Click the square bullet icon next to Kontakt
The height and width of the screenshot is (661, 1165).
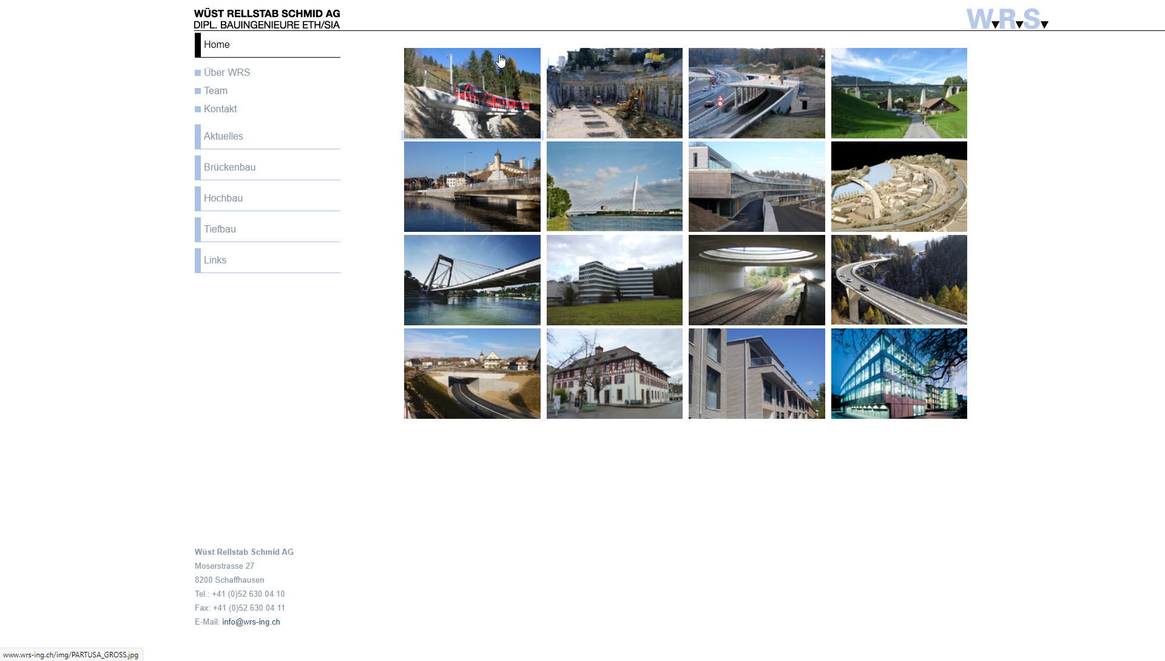pos(198,109)
